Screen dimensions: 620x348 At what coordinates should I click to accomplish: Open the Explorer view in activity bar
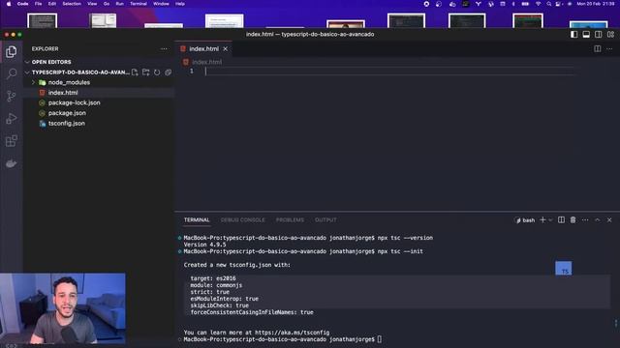pos(11,51)
